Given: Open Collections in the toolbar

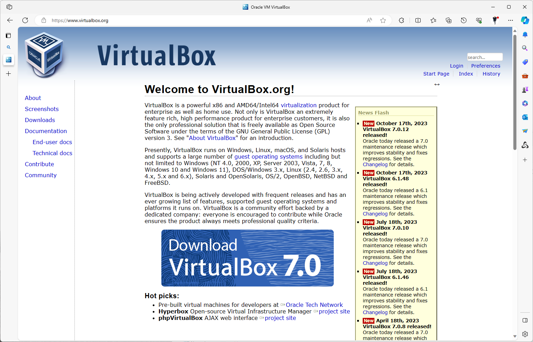Looking at the screenshot, I should point(448,20).
